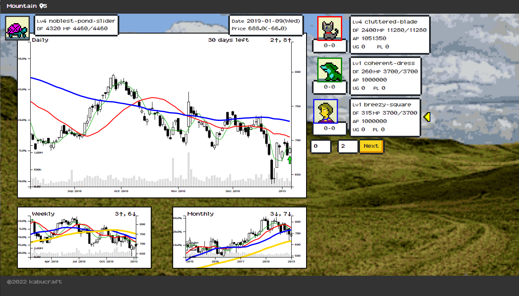The width and height of the screenshot is (519, 296).
Task: Click the pink turtle player avatar
Action: coord(17,28)
